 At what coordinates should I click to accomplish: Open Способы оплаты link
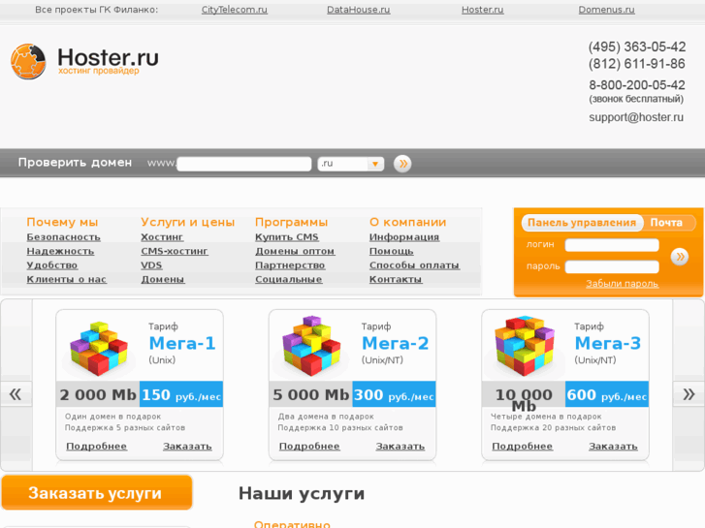414,265
